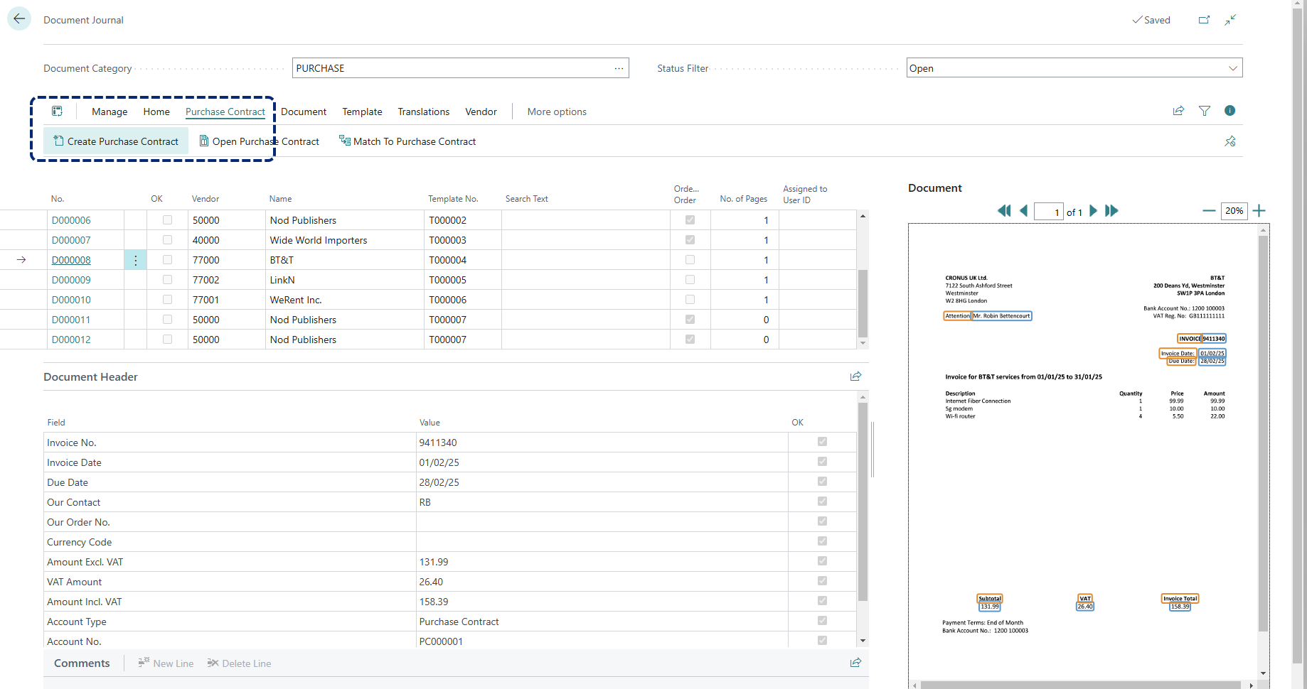Click the filter funnel icon
This screenshot has height=689, width=1307.
tap(1205, 111)
